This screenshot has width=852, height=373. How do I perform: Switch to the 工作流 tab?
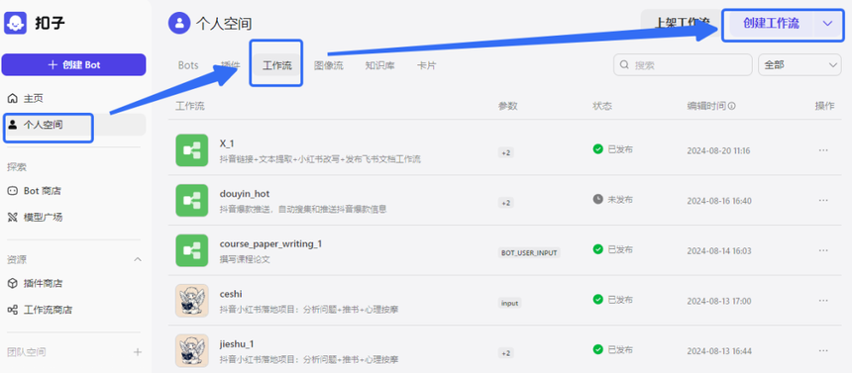coord(277,65)
